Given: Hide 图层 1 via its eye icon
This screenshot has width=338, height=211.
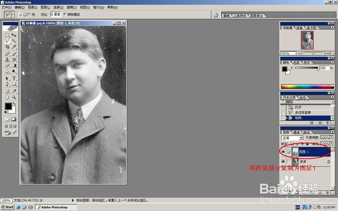Looking at the screenshot, I should point(283,152).
